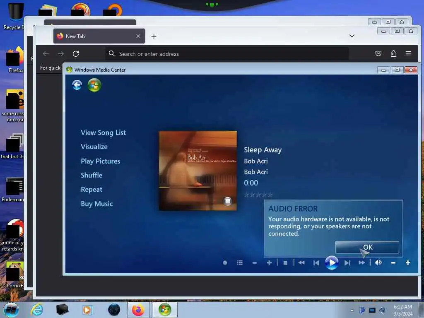424x318 pixels.
Task: Click the system tray volume icon
Action: coord(382,310)
